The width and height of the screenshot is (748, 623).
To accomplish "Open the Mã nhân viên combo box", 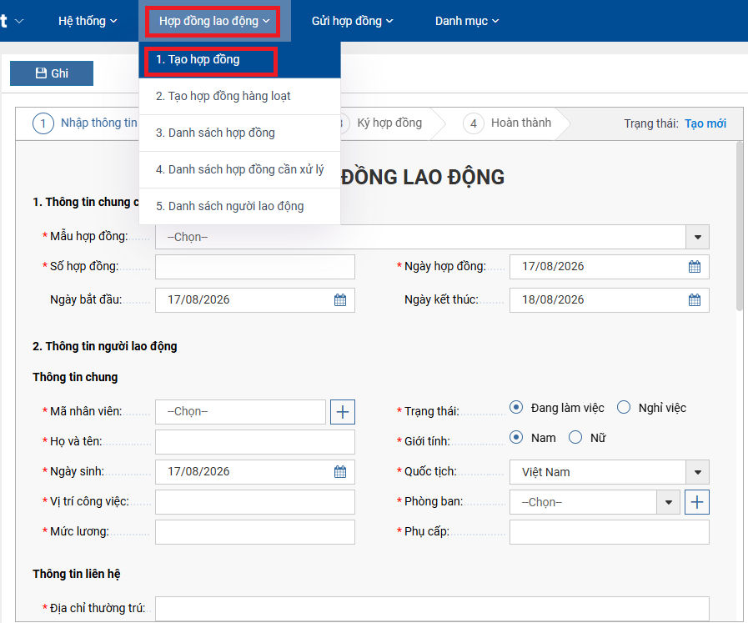I will pyautogui.click(x=240, y=412).
